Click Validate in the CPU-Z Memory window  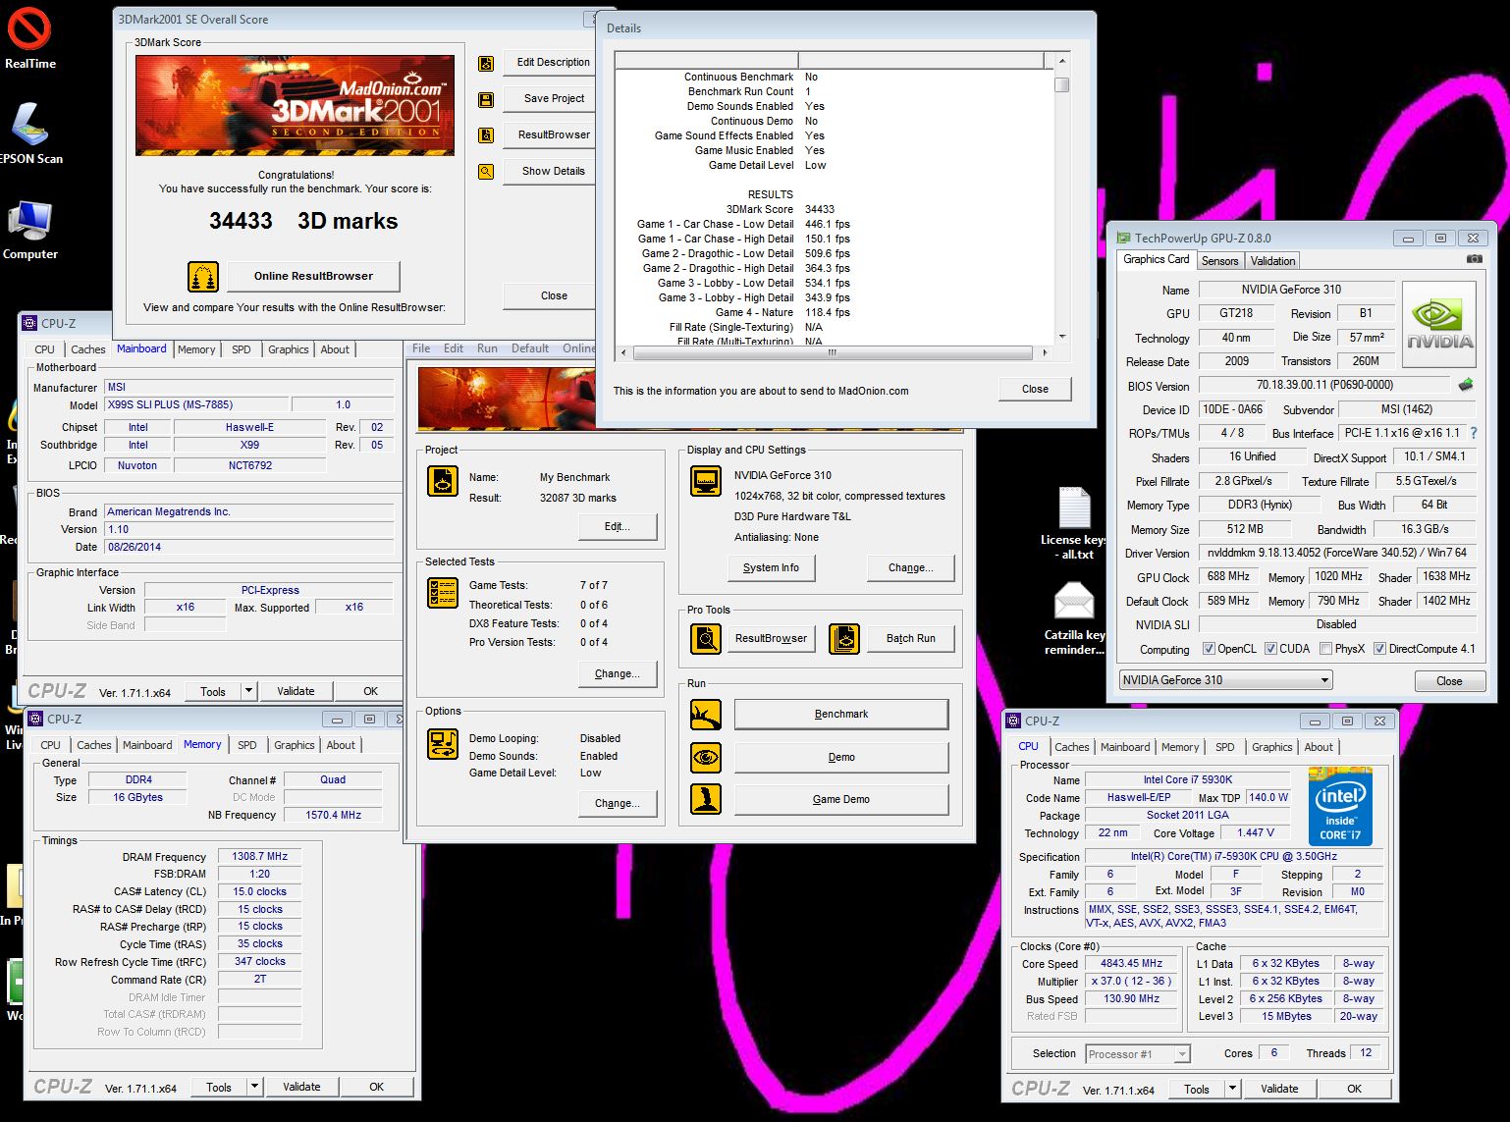301,1087
